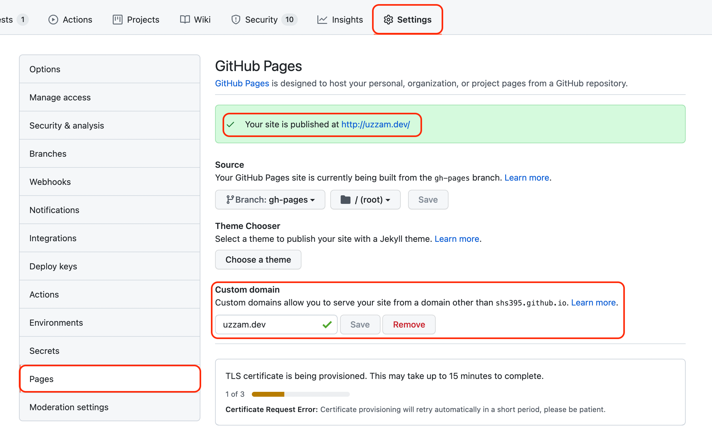
Task: Click the Projects board icon
Action: point(117,20)
